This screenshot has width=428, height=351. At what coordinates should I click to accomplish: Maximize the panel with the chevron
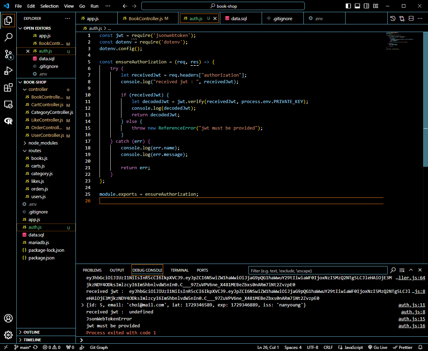[x=411, y=270]
